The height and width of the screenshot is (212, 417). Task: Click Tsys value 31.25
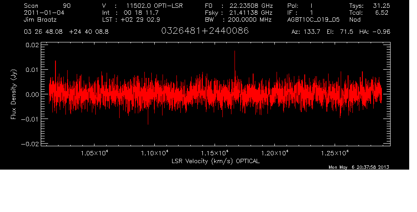(381, 6)
